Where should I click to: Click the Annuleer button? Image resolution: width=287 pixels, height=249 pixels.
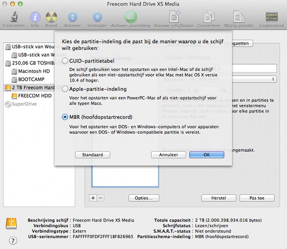168,155
